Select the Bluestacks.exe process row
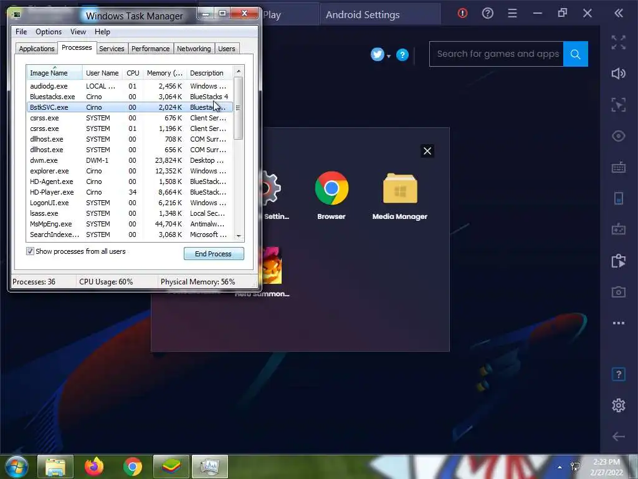 (130, 97)
